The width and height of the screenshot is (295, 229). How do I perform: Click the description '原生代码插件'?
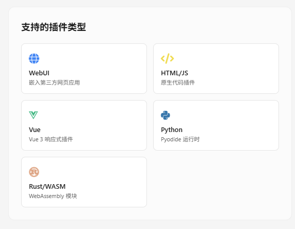tap(178, 83)
